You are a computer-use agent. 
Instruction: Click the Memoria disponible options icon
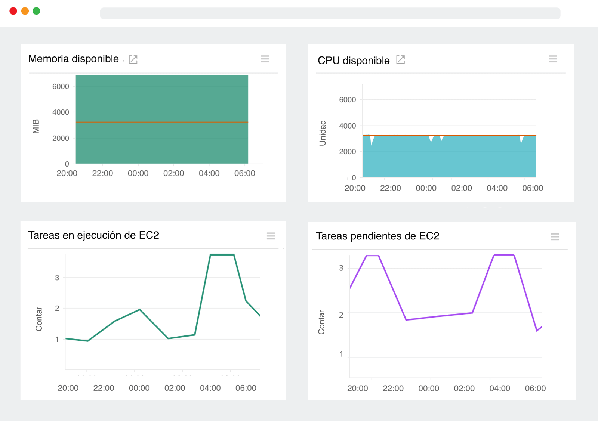[265, 59]
